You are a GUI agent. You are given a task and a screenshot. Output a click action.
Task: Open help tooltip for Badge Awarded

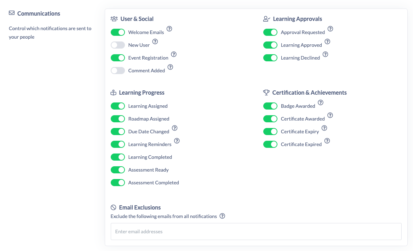tap(321, 102)
